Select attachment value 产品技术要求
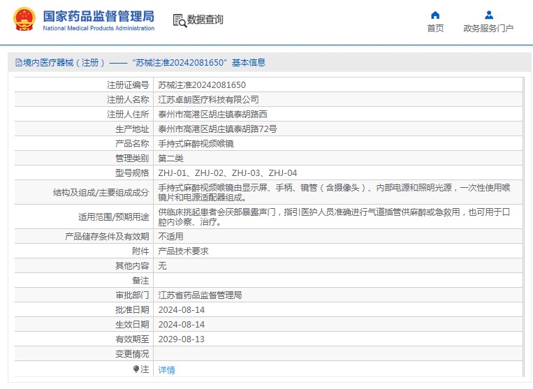The image size is (533, 389). coord(183,251)
